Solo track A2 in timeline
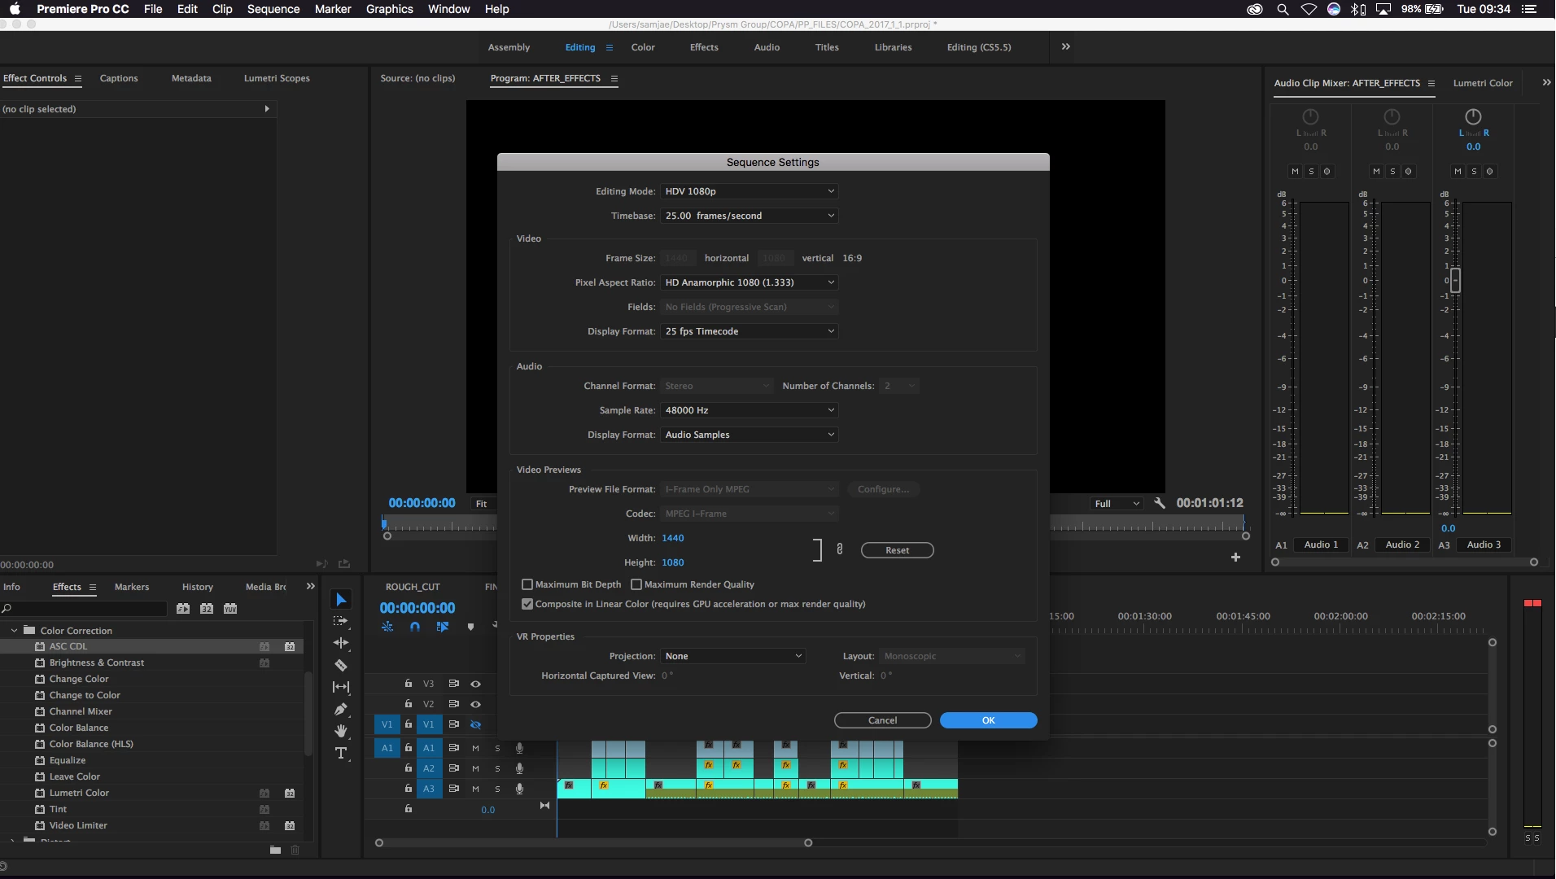Viewport: 1556px width, 879px height. 498,768
